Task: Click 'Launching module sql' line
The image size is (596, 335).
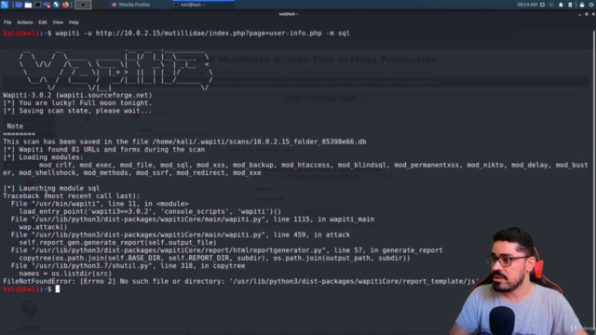Action: [x=51, y=188]
